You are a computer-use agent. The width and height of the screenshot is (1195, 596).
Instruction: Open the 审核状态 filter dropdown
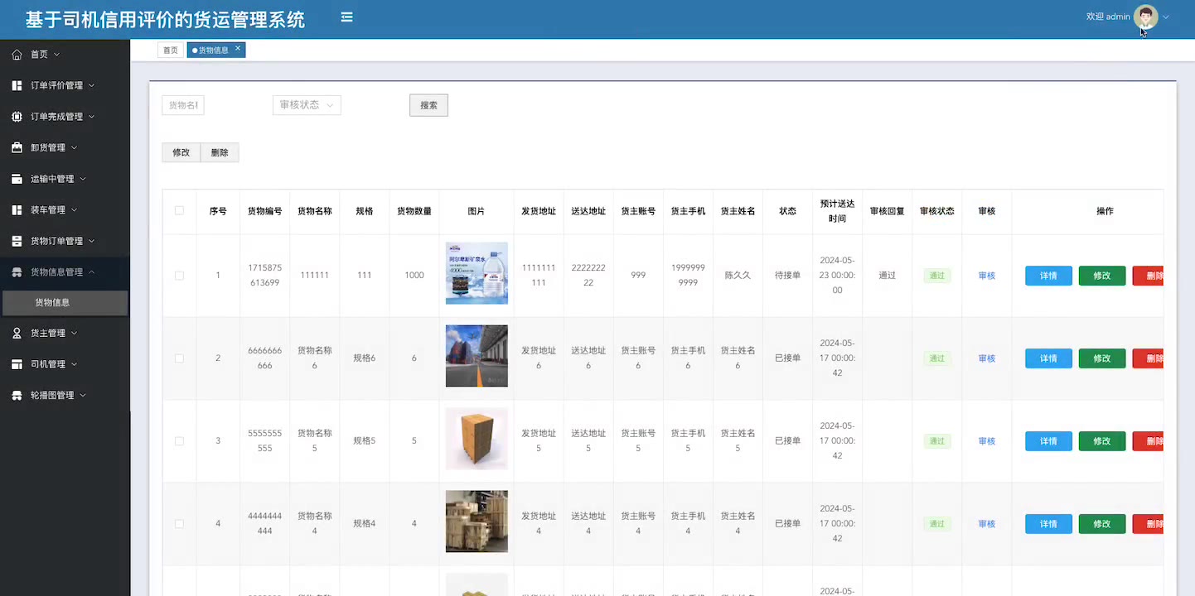pyautogui.click(x=307, y=105)
